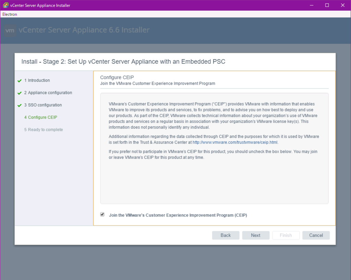The height and width of the screenshot is (280, 351).
Task: Open the trustvmware ceip.html link
Action: point(235,142)
